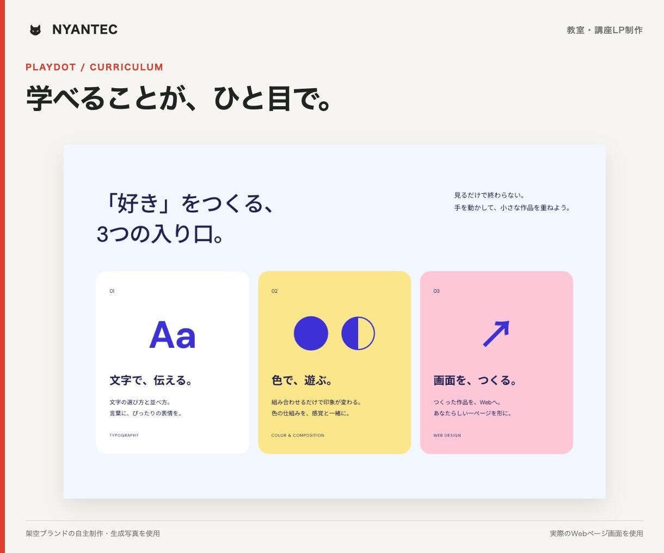This screenshot has height=553, width=664.
Task: Open the 文字で、伝える。 card title
Action: pyautogui.click(x=151, y=380)
